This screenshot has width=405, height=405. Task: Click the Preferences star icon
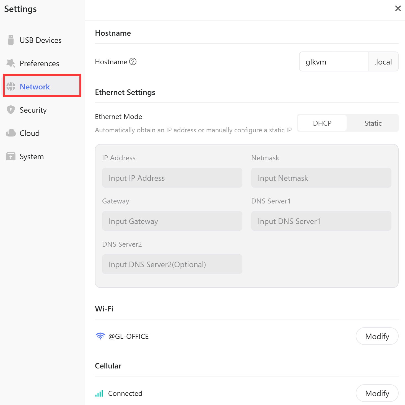click(x=11, y=63)
